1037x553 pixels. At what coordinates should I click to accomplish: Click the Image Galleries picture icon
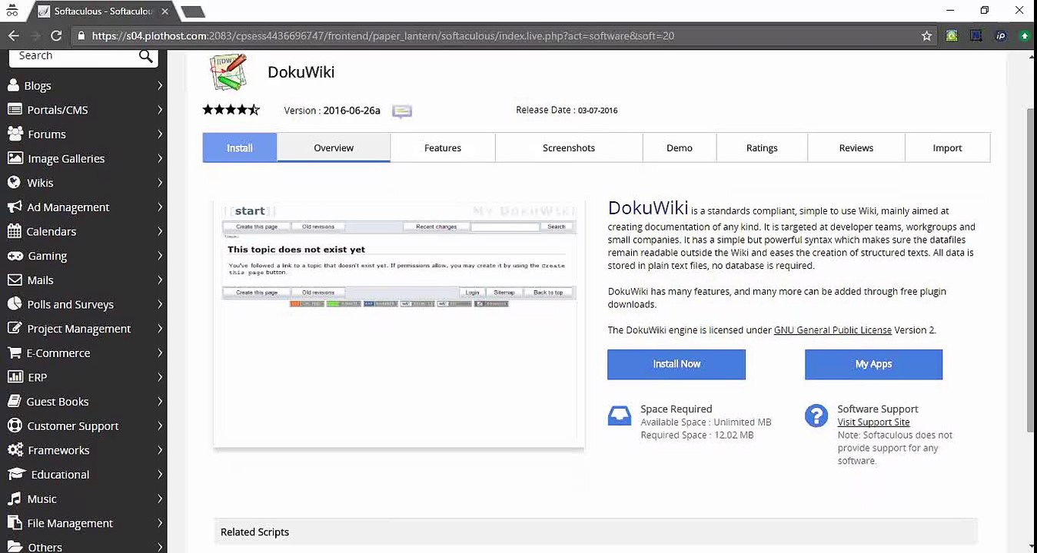click(15, 158)
